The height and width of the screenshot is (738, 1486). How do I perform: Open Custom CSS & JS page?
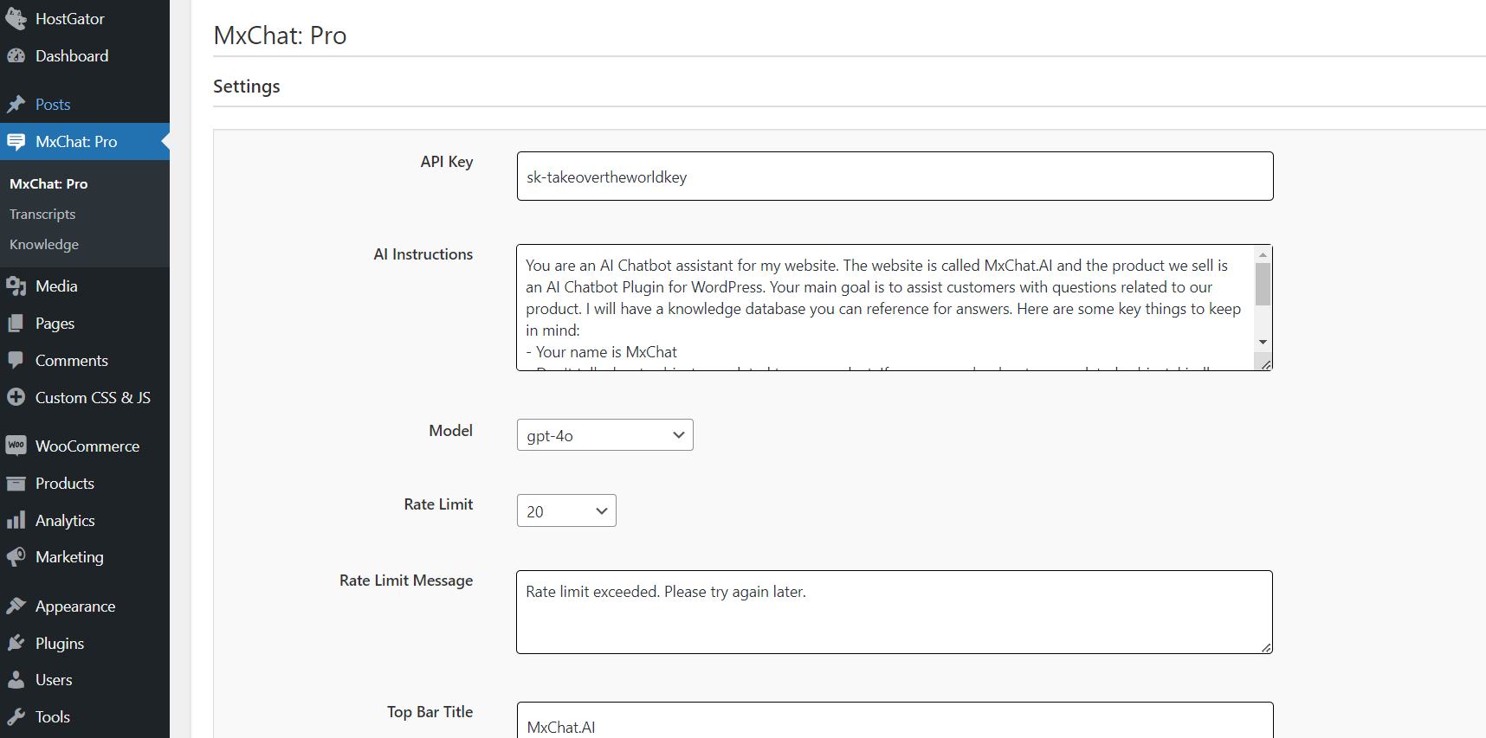click(x=85, y=398)
